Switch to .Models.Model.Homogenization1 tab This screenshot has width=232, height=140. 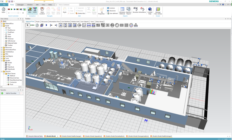pyautogui.click(x=137, y=136)
